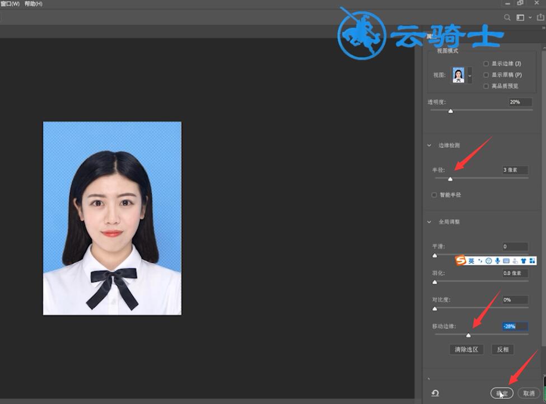Click the 透明度 percentage field
The width and height of the screenshot is (546, 404).
click(x=520, y=102)
